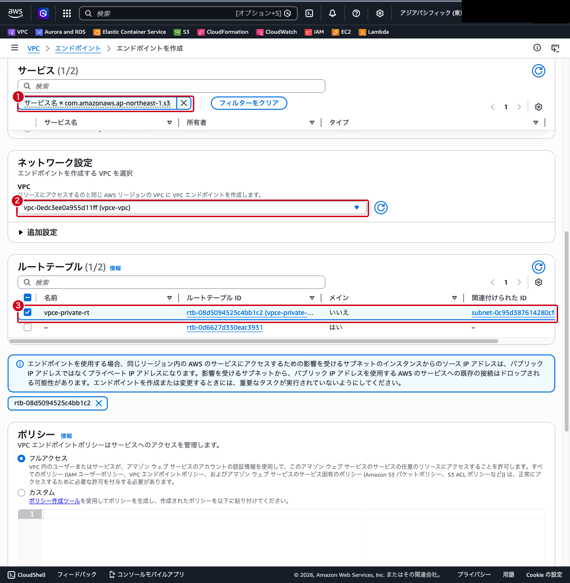Open the AWS home logo
The width and height of the screenshot is (570, 583).
pos(15,13)
